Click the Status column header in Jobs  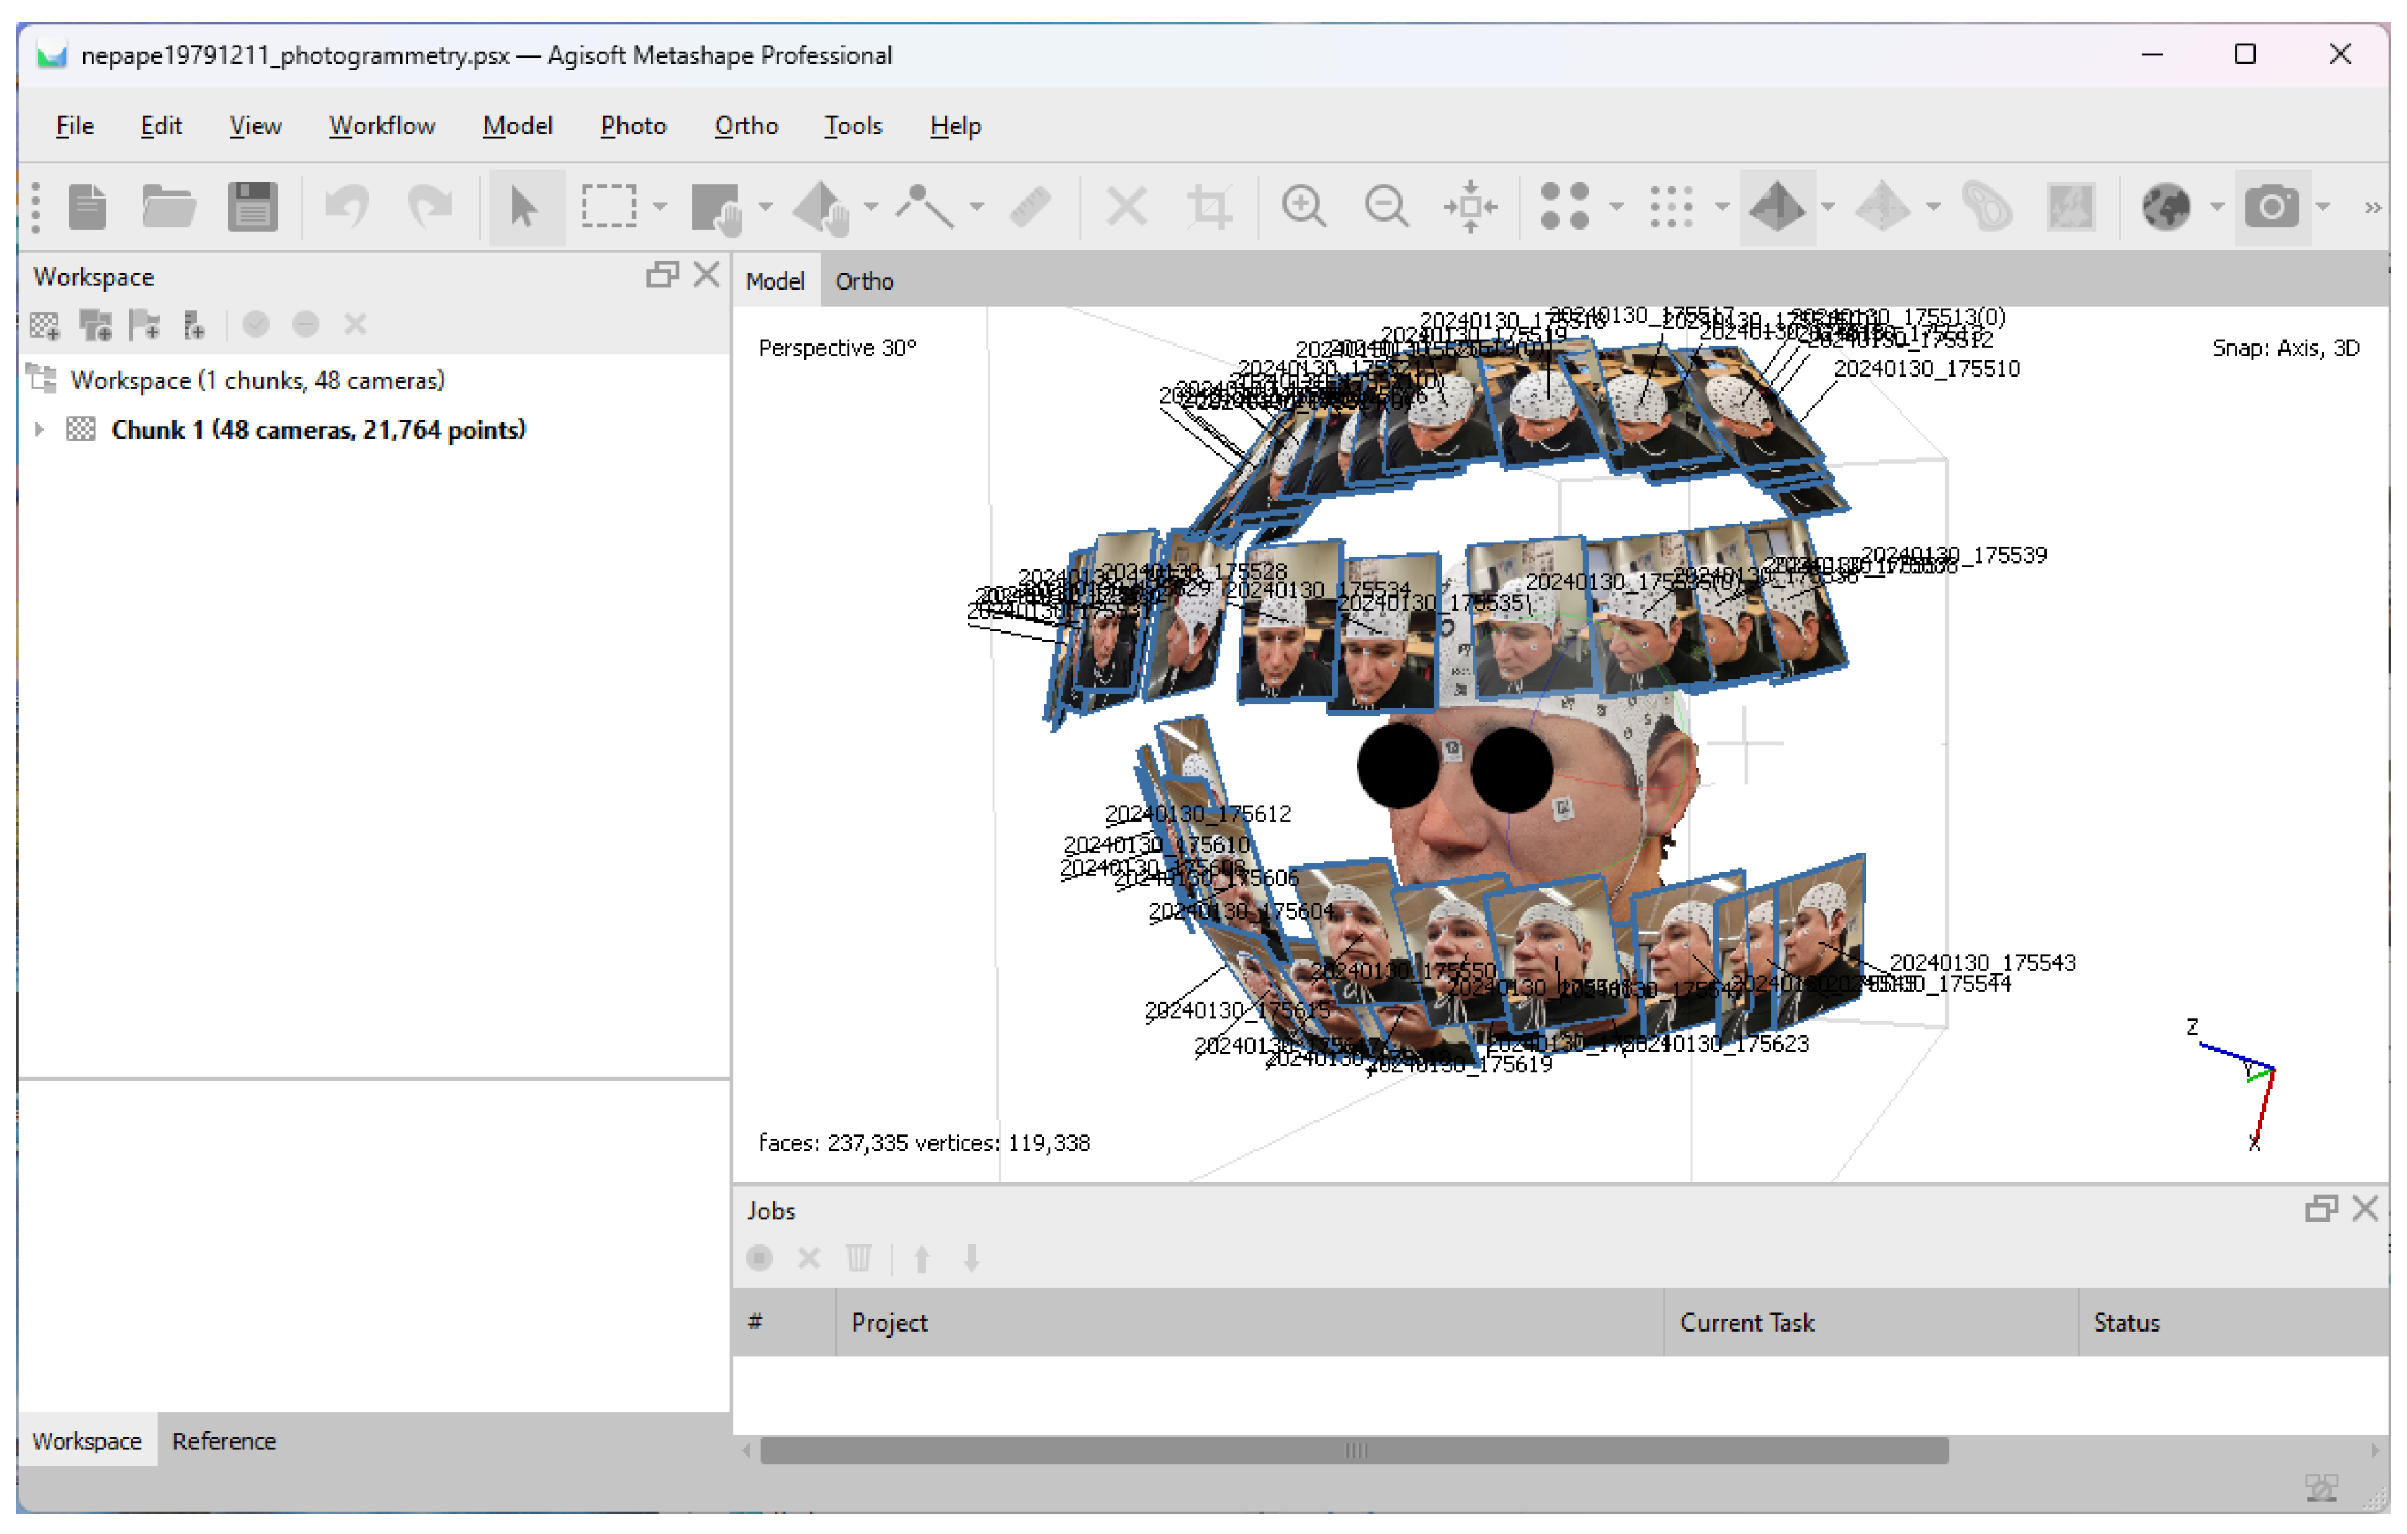(2126, 1322)
